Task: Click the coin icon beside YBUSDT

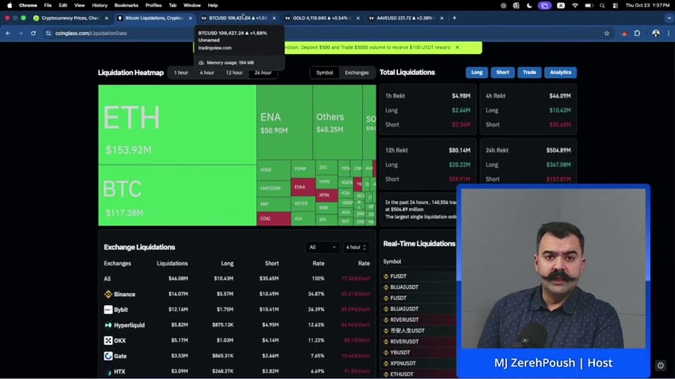Action: point(386,352)
